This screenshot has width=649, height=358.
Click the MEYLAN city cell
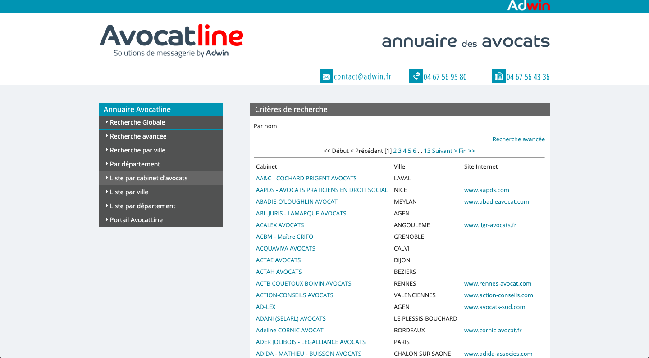[x=405, y=202]
